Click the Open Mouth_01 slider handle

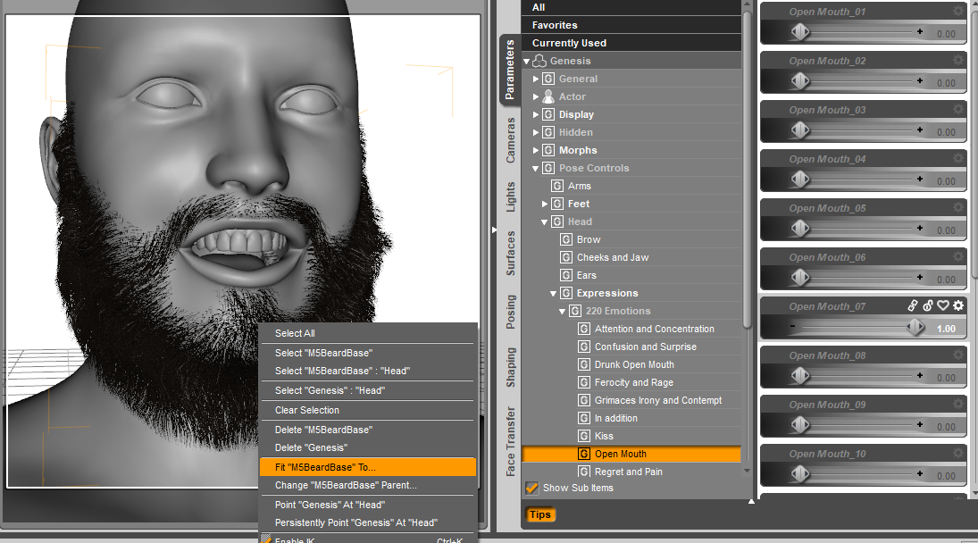tap(800, 31)
